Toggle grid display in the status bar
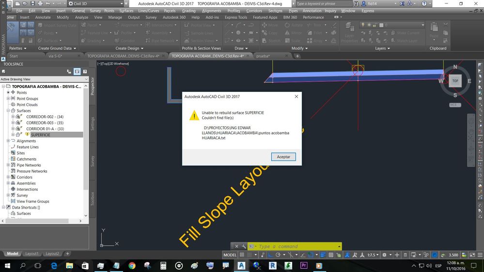The height and width of the screenshot is (272, 484). click(x=242, y=255)
